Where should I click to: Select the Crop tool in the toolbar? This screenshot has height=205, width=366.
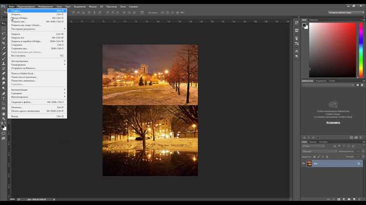(3, 43)
